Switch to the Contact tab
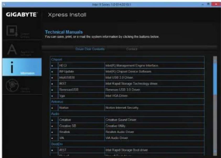This screenshot has height=158, width=221. click(132, 49)
